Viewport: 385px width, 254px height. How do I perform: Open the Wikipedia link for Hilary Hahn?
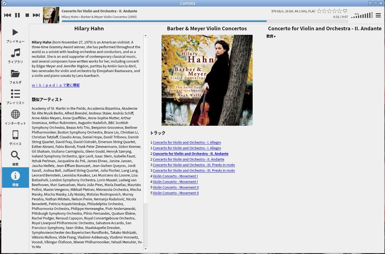[56, 85]
